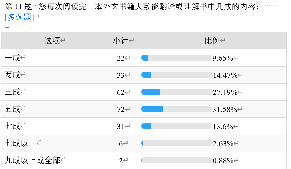Viewport: 291px width, 169px height.
Task: Click the 七成 row progress bar
Action: tap(176, 126)
